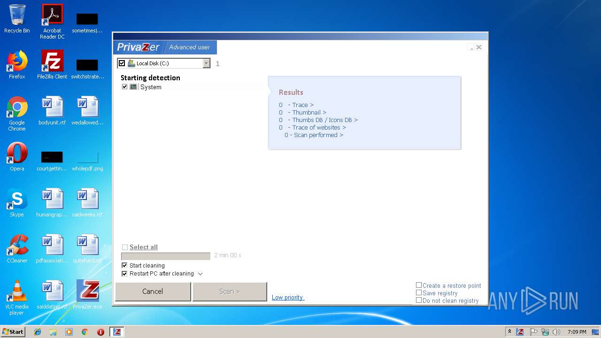The height and width of the screenshot is (338, 601).
Task: Open the Local Disk (C:) drive dropdown
Action: pos(207,63)
